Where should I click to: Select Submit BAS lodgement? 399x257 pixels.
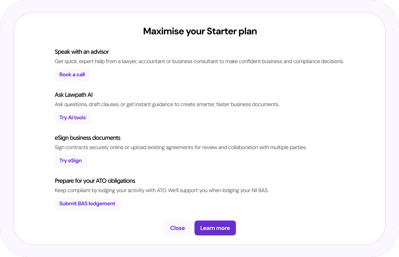pos(87,204)
